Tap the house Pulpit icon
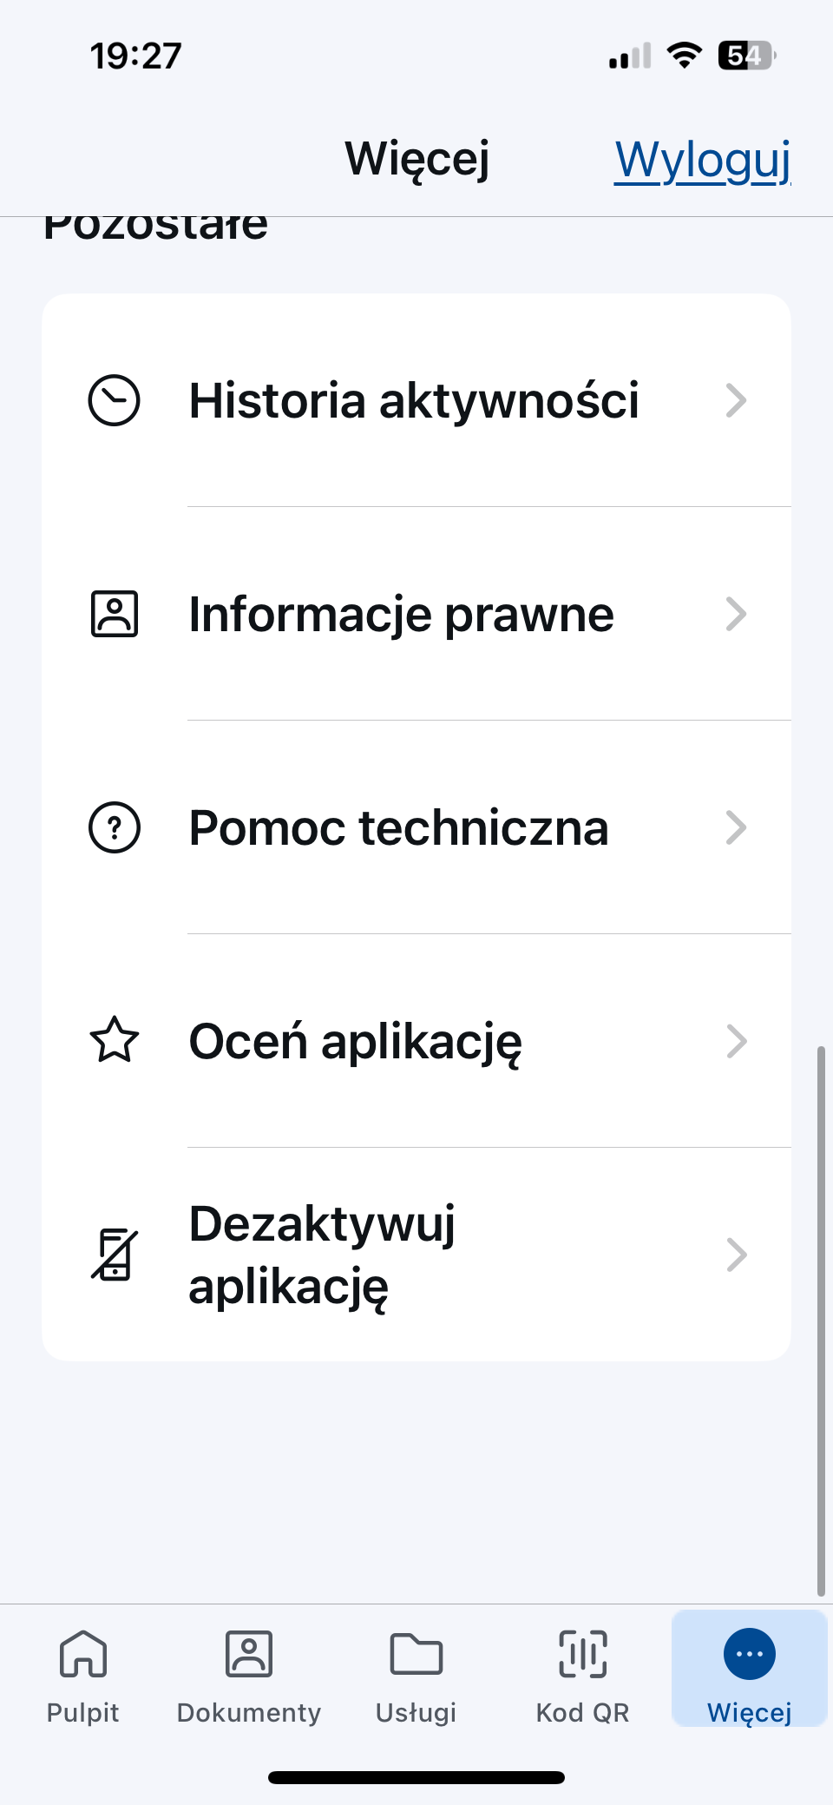 click(x=83, y=1654)
